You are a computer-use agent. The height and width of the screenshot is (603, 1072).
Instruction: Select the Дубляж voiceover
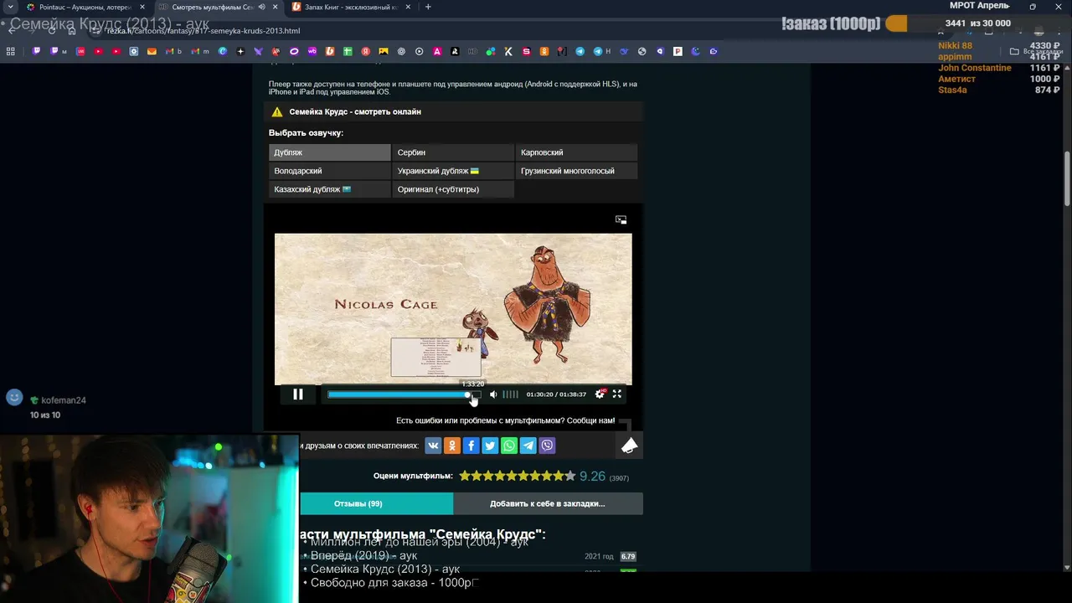coord(330,152)
